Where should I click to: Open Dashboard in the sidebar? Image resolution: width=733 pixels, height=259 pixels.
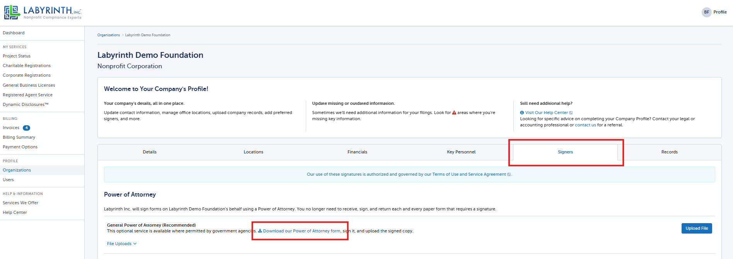(14, 33)
